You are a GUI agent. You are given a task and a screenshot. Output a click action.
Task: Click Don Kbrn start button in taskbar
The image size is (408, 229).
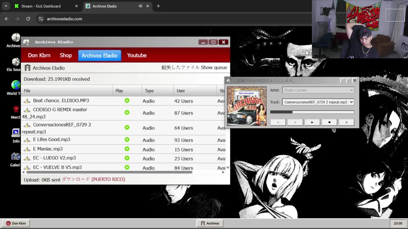pyautogui.click(x=16, y=223)
